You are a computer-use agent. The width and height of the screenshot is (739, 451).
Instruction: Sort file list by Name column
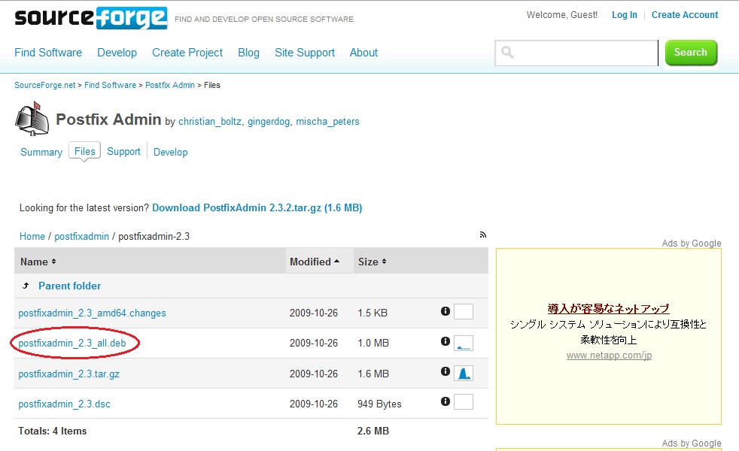click(x=38, y=262)
